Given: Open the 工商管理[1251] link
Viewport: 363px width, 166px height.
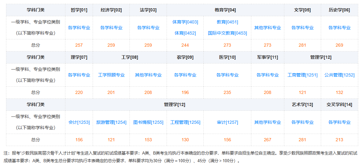Looking at the screenshot, I should click(x=303, y=75).
